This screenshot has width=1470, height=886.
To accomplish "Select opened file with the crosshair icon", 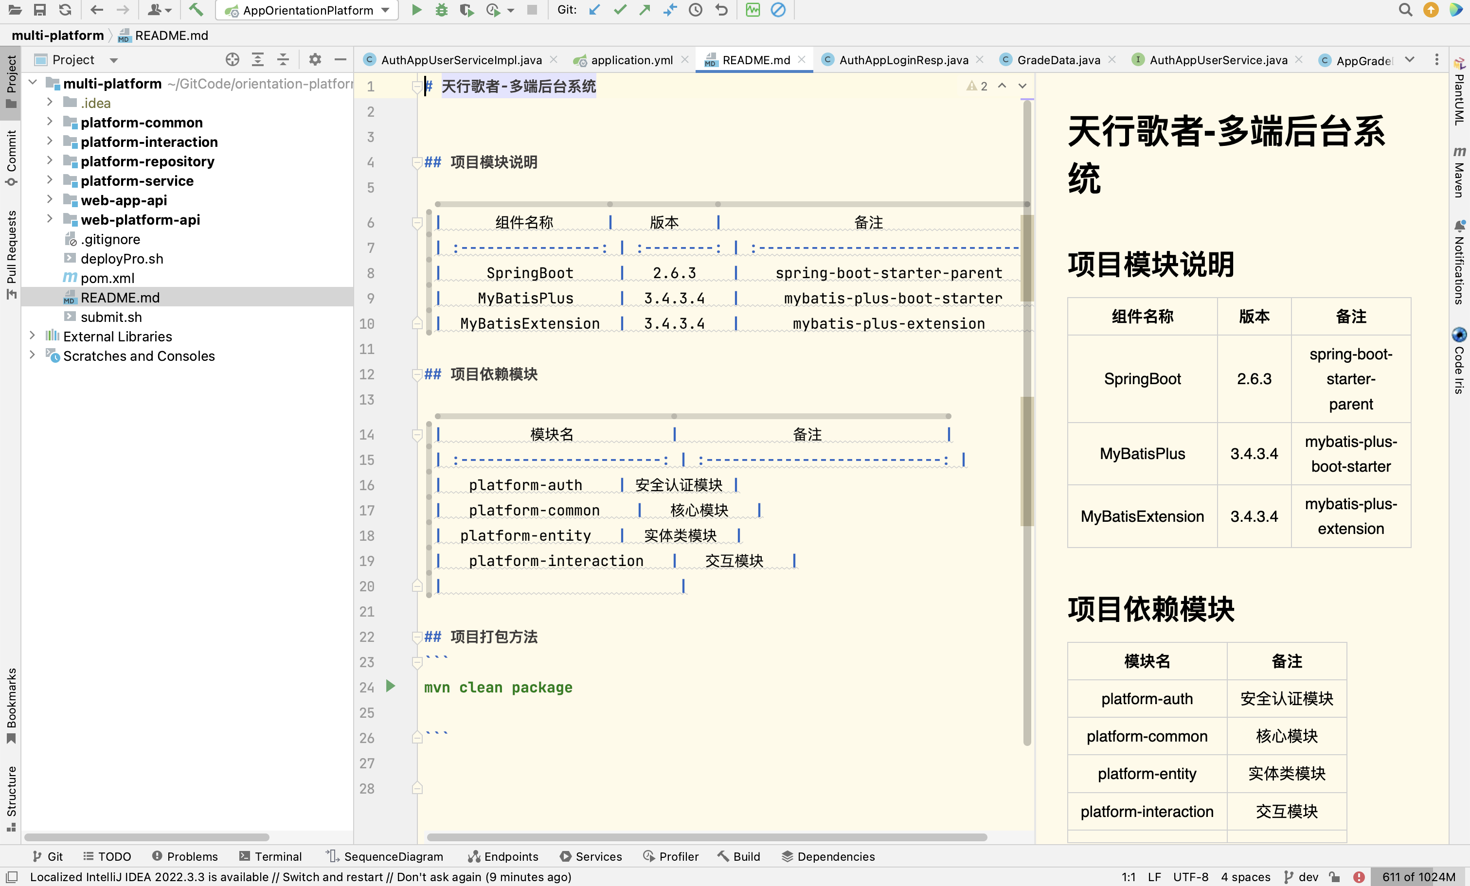I will pyautogui.click(x=233, y=59).
